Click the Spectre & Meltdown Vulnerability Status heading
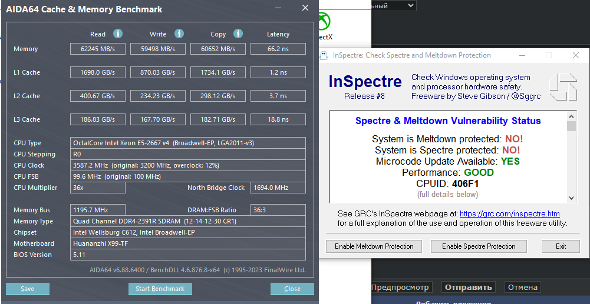This screenshot has width=590, height=304. pyautogui.click(x=448, y=121)
